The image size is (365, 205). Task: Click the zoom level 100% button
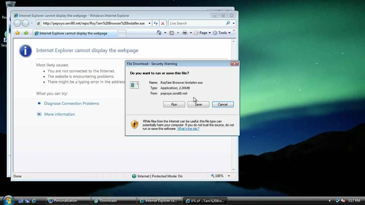coord(217,176)
